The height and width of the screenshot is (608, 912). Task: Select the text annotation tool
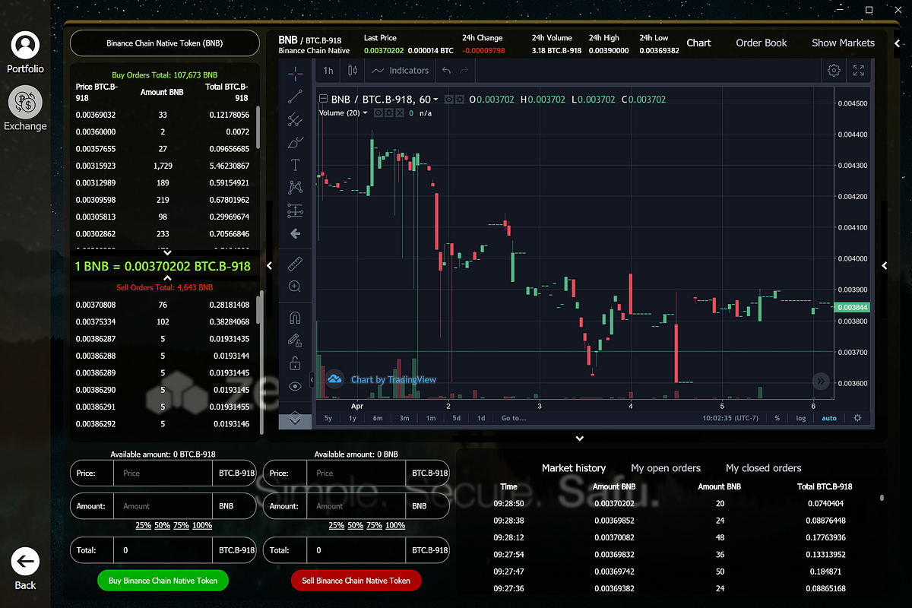(x=296, y=165)
